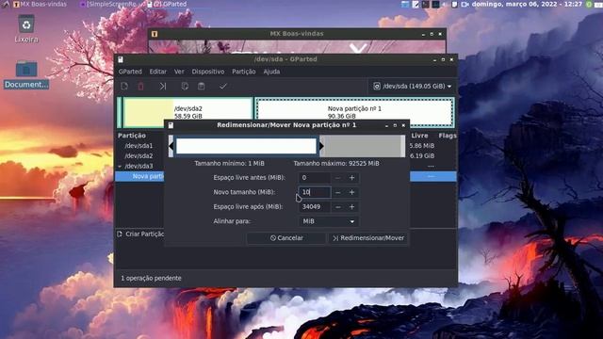Open the Ver menu
The width and height of the screenshot is (603, 339).
click(x=179, y=72)
